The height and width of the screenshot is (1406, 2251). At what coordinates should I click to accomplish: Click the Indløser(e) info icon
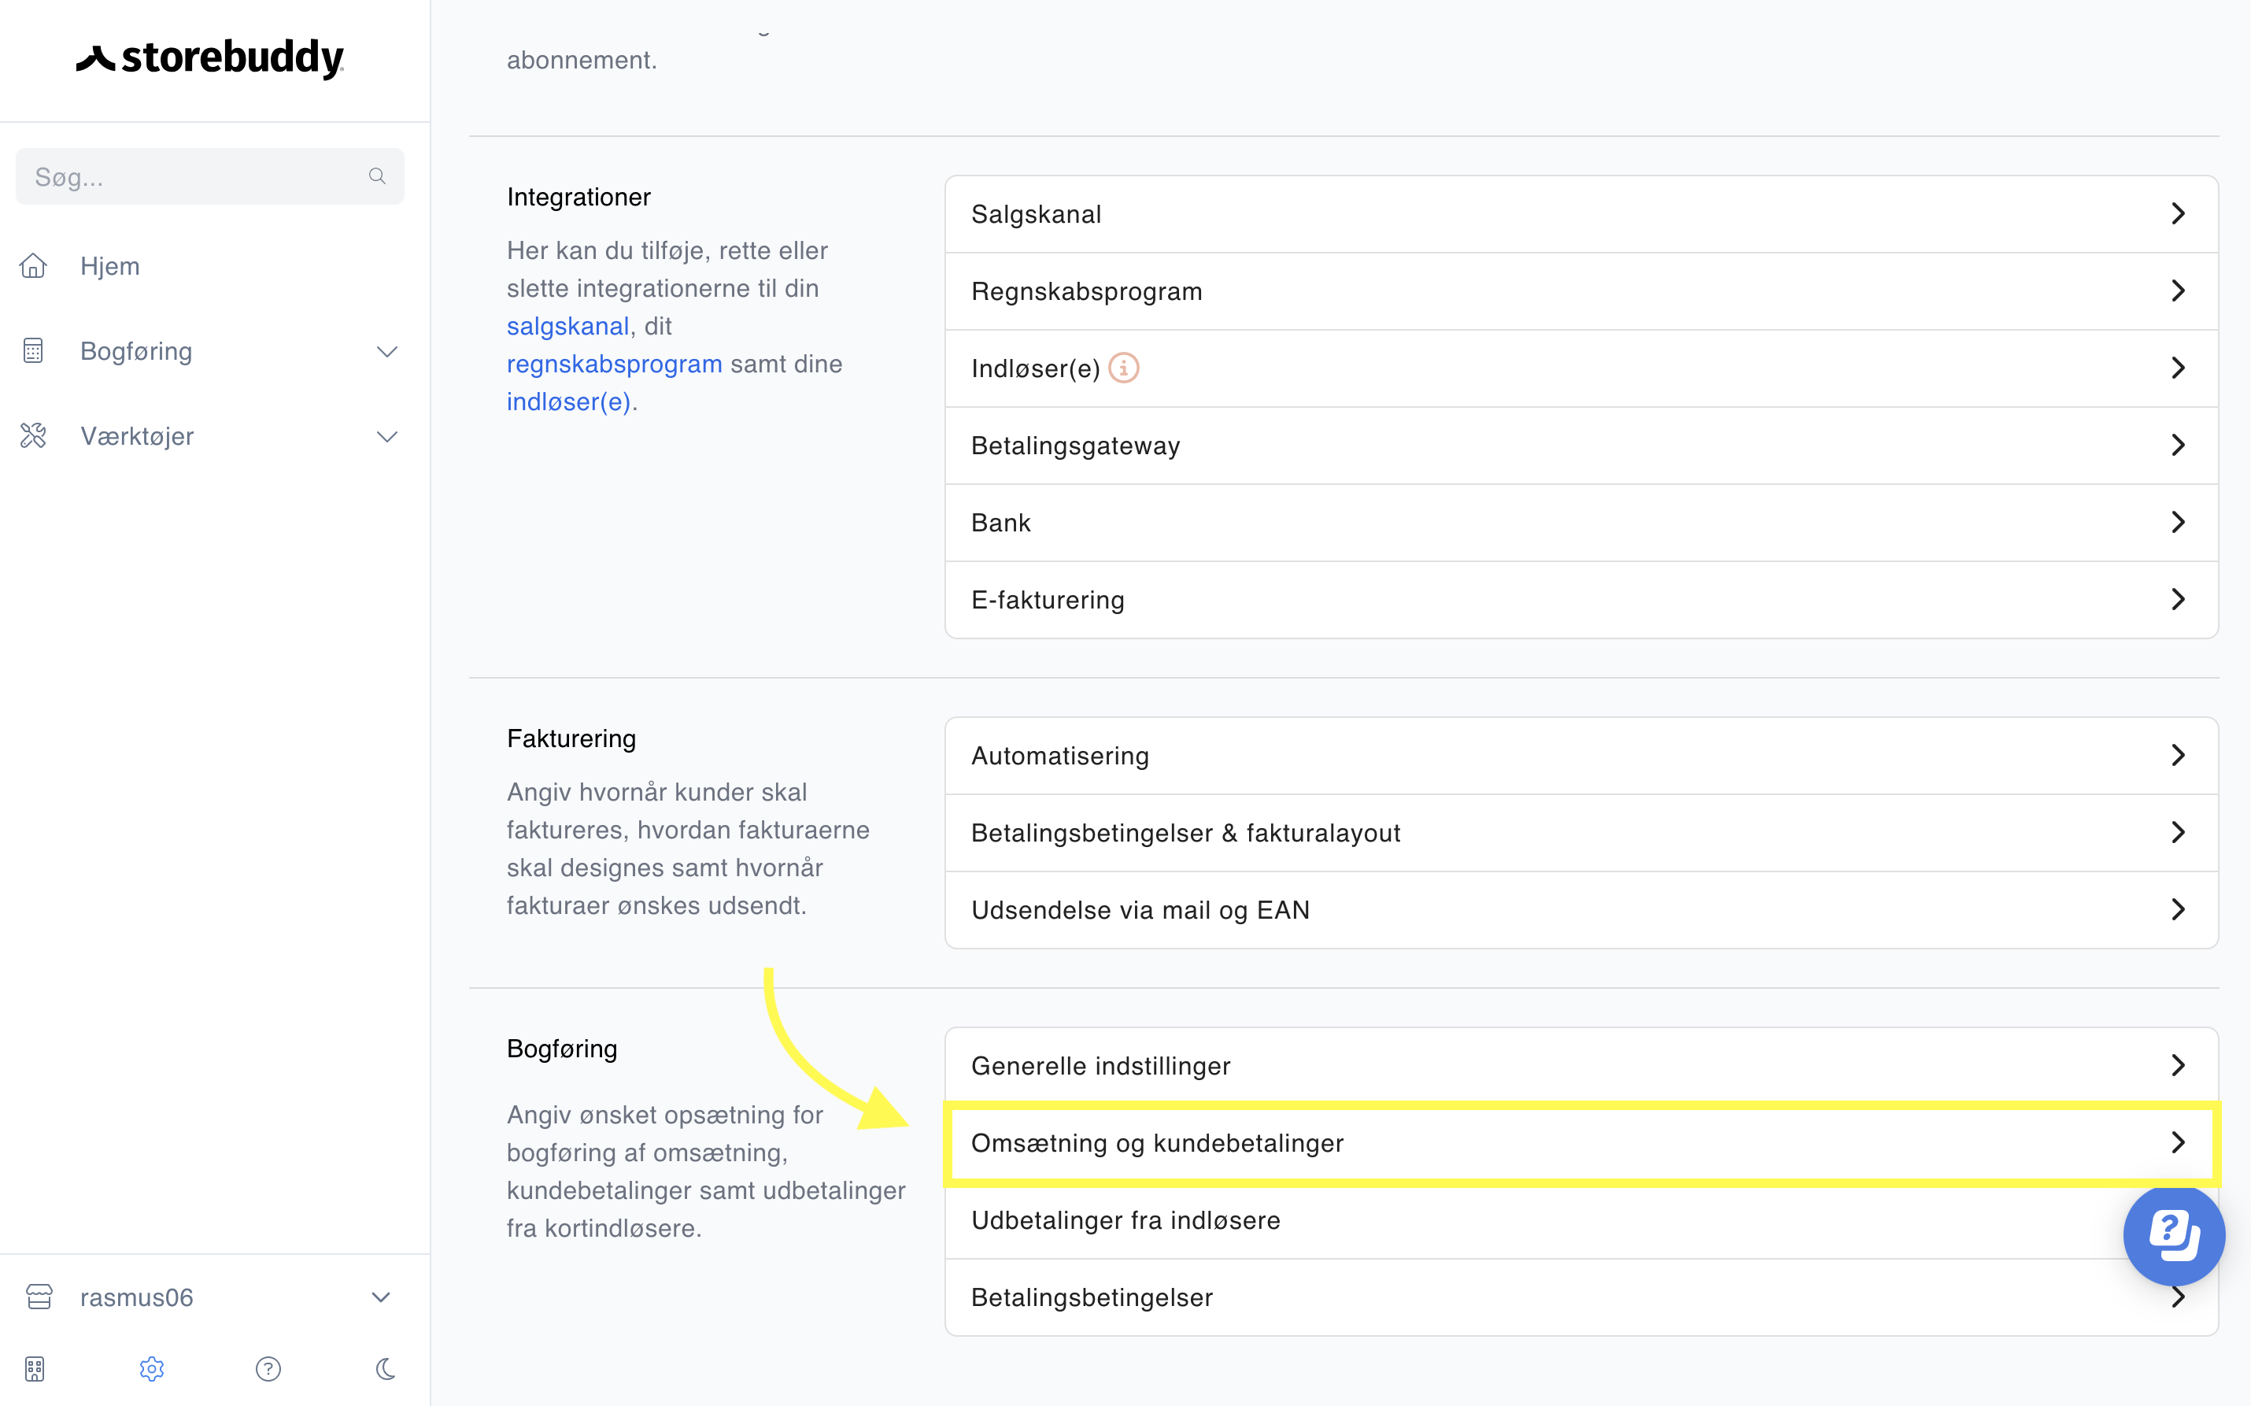1124,368
